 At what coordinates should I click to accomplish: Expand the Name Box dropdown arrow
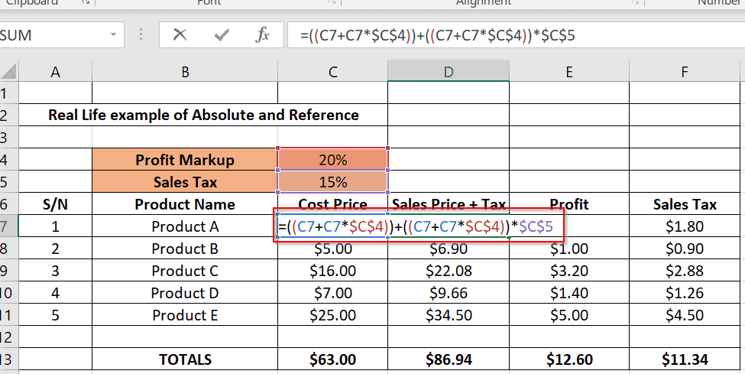(x=113, y=35)
